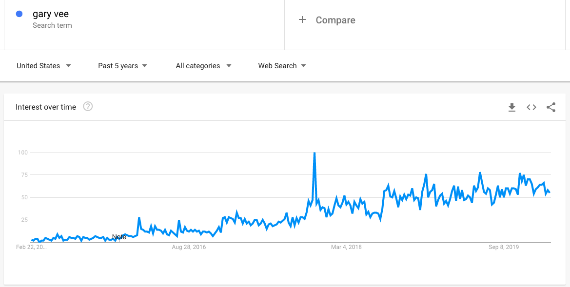
Task: Expand the Web Search type dropdown
Action: [282, 66]
